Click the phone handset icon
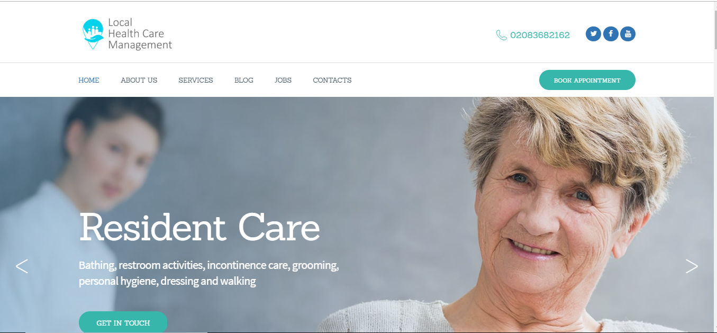This screenshot has width=717, height=333. pyautogui.click(x=501, y=35)
